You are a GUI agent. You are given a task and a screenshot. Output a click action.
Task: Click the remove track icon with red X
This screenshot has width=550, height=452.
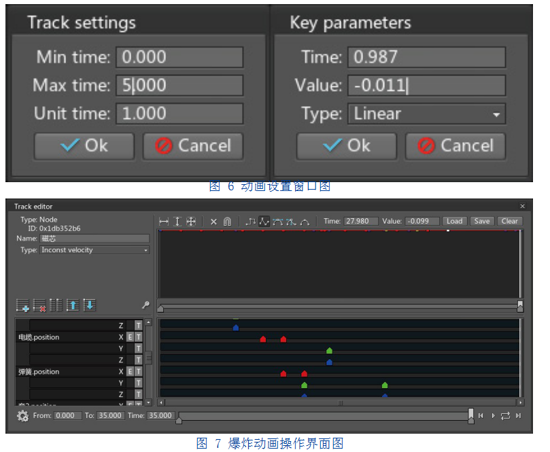(x=39, y=305)
